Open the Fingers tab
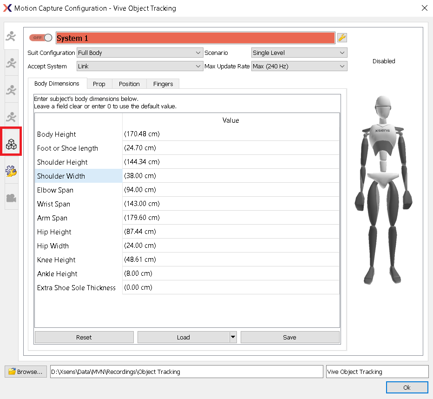This screenshot has width=433, height=399. pyautogui.click(x=163, y=84)
